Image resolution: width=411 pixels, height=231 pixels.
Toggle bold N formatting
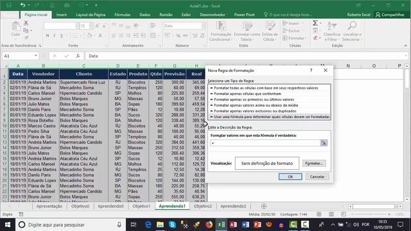tap(48, 35)
